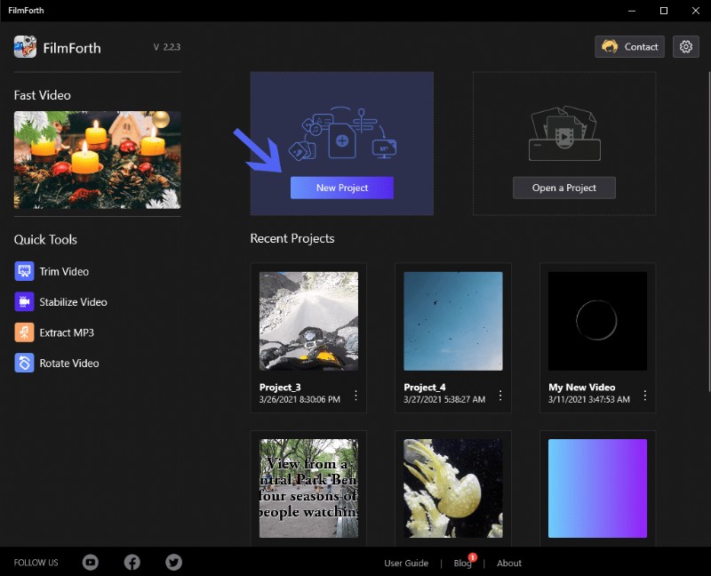Open the Blog link with notification
The height and width of the screenshot is (576, 711).
tap(462, 563)
